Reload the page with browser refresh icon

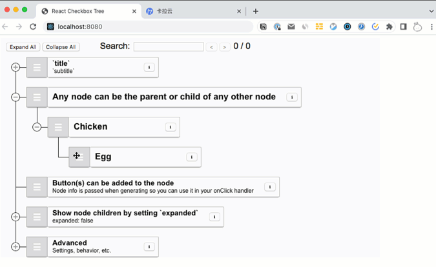pos(33,26)
